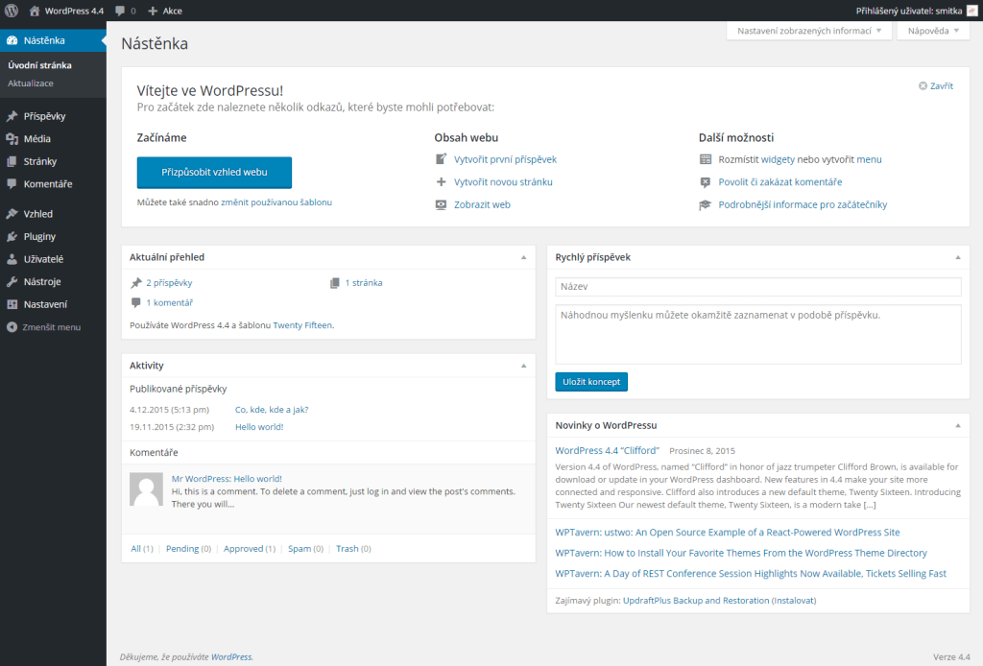Click the WordPress logo in admin bar
The image size is (983, 666).
(11, 11)
